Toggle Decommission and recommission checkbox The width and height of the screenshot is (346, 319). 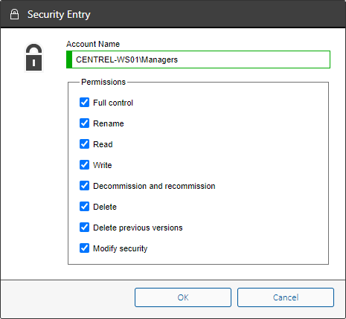point(84,186)
